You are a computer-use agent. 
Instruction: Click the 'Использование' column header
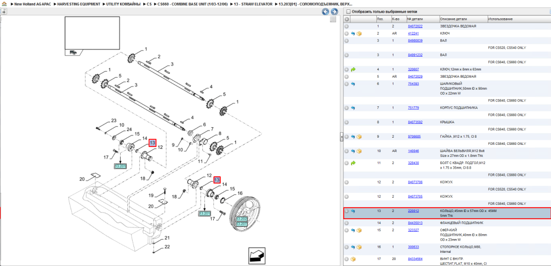(x=500, y=19)
